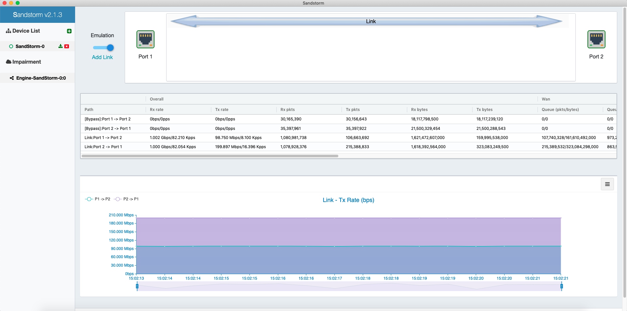Click the left chart range handle

coord(137,287)
